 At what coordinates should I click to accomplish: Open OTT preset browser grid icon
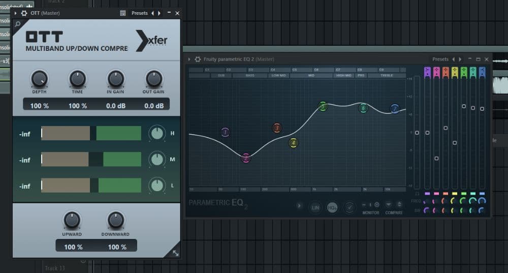pos(123,13)
